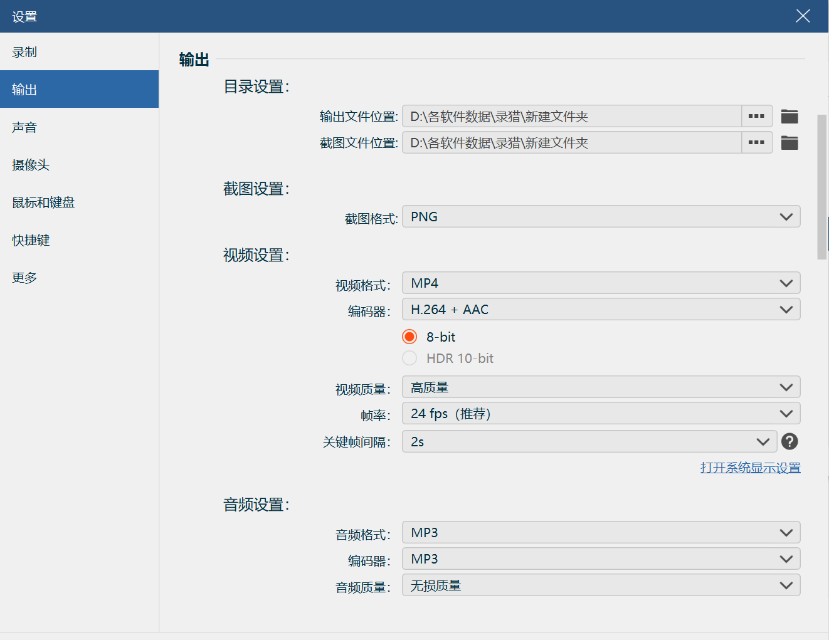Click the ... browse button for 输出文件位置
This screenshot has width=829, height=640.
pos(756,116)
